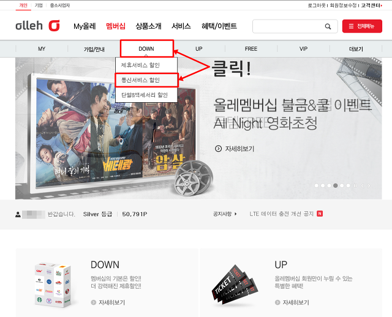392x317 pixels.
Task: Click the search magnifier icon
Action: pos(328,26)
